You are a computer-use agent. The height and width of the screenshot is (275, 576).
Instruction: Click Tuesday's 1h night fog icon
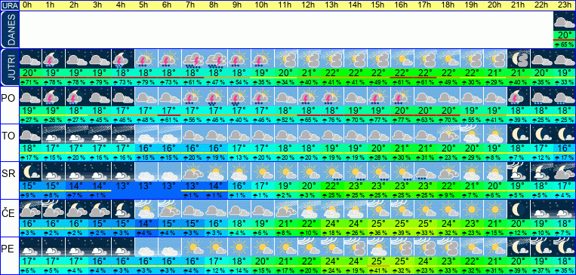click(x=54, y=134)
